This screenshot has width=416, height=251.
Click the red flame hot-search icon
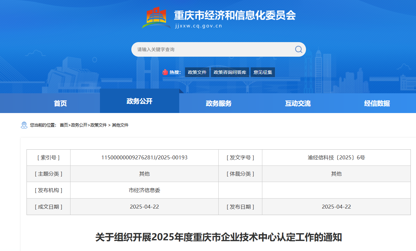[165, 72]
